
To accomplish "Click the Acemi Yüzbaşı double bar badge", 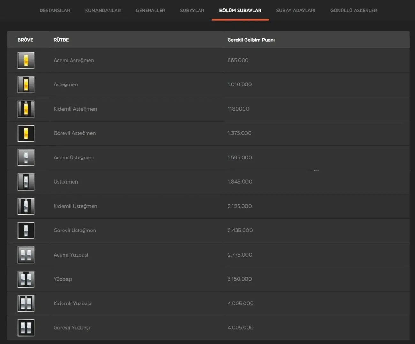I will (26, 255).
